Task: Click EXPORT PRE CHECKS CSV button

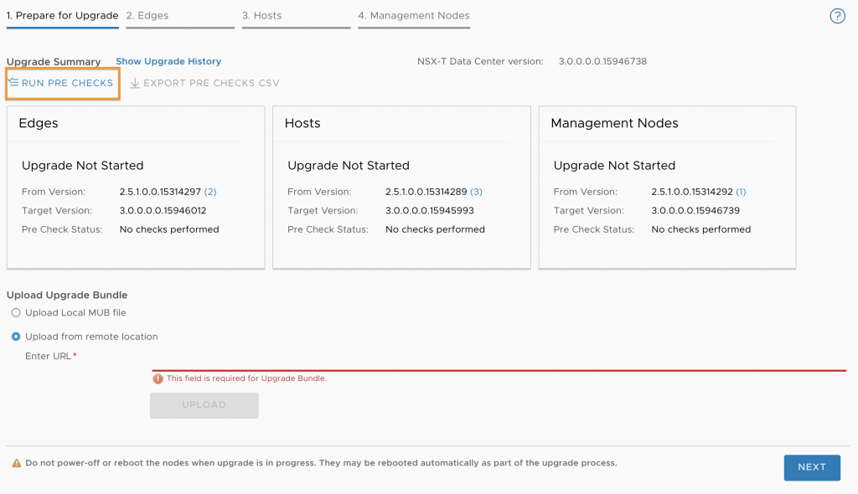Action: [204, 83]
